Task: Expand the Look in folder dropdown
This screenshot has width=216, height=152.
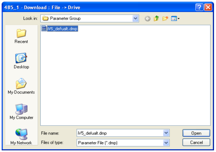Action: click(x=135, y=19)
